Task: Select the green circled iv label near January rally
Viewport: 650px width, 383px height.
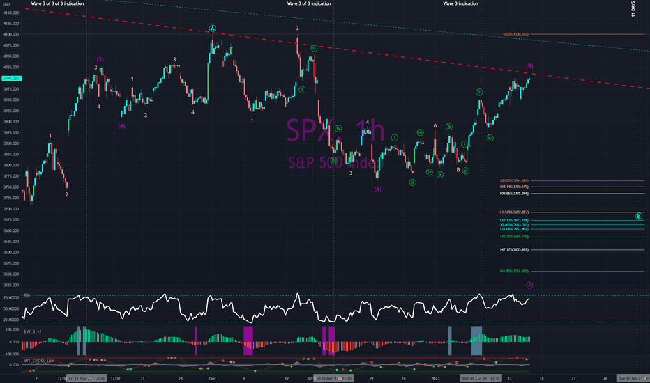Action: tap(490, 138)
